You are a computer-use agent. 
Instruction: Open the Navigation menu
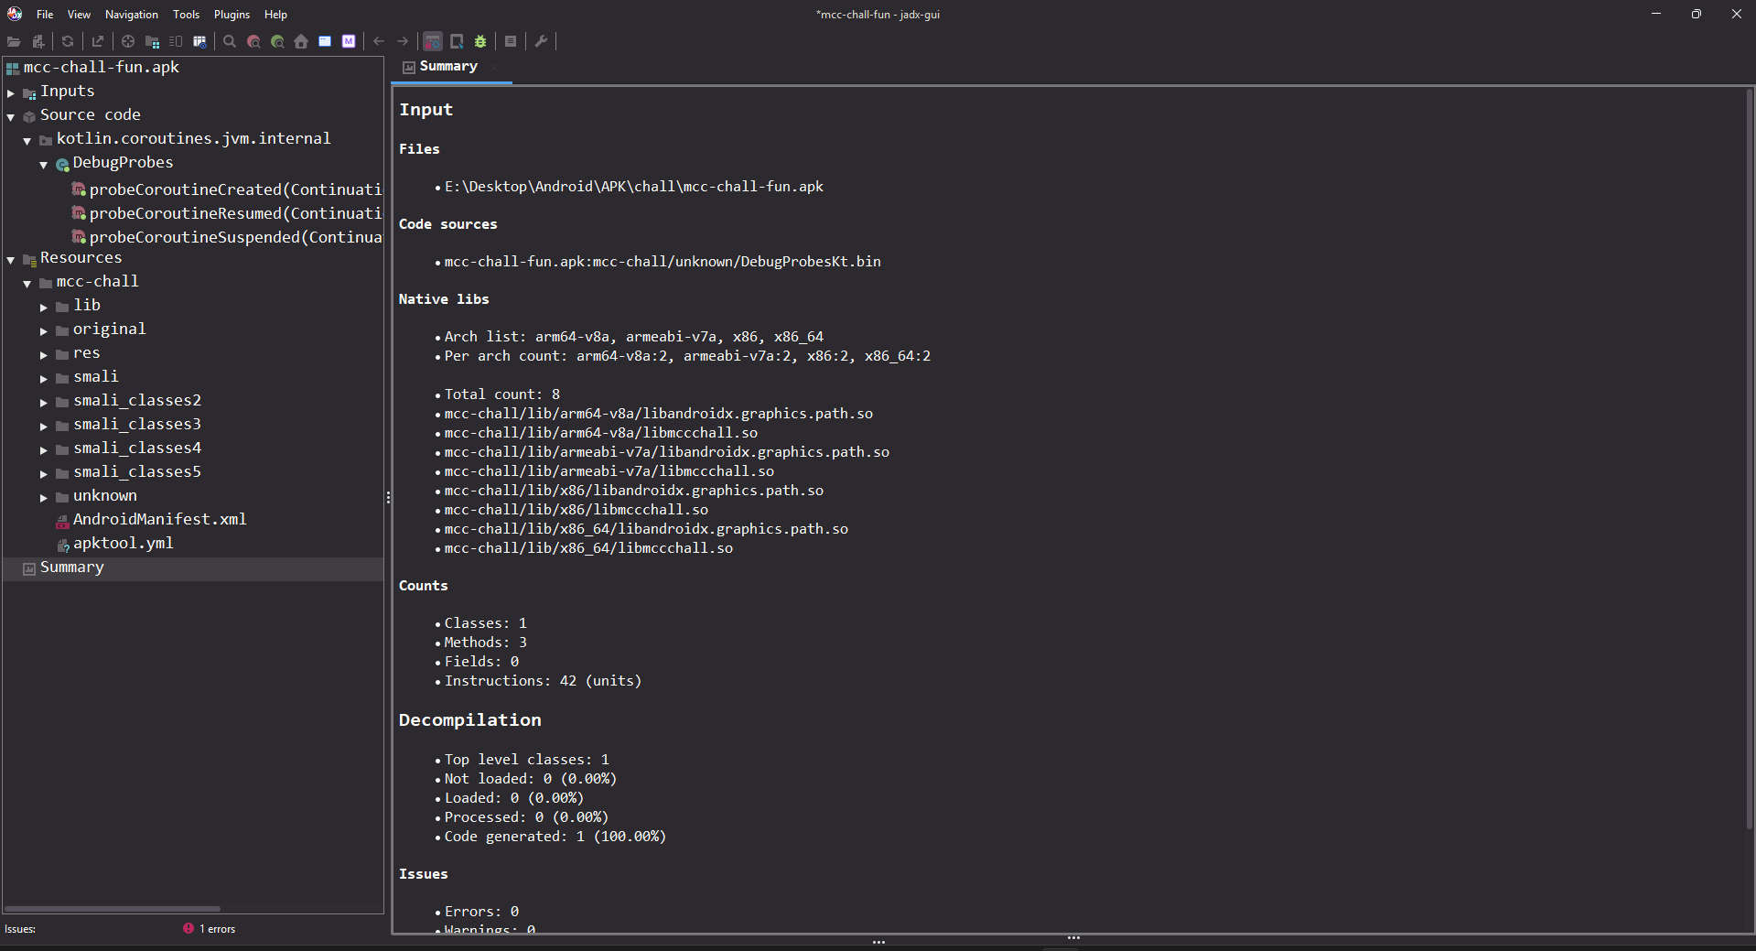point(131,15)
